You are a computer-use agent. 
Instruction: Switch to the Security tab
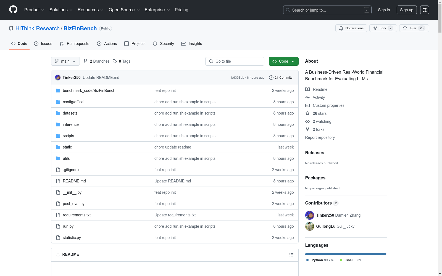[x=164, y=44]
